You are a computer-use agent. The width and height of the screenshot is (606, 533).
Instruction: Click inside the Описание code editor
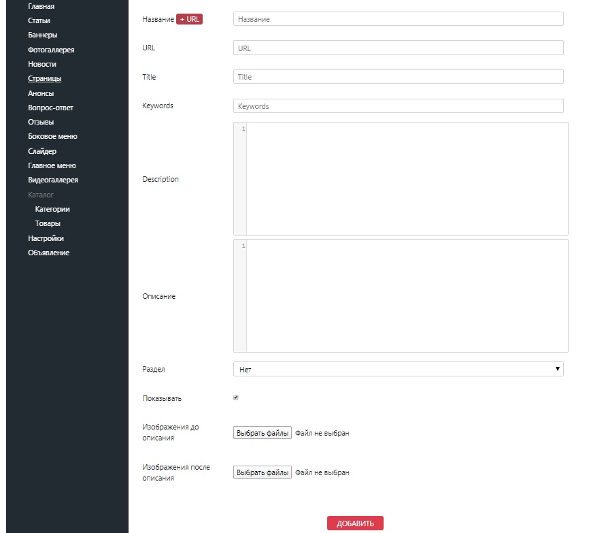pos(401,296)
